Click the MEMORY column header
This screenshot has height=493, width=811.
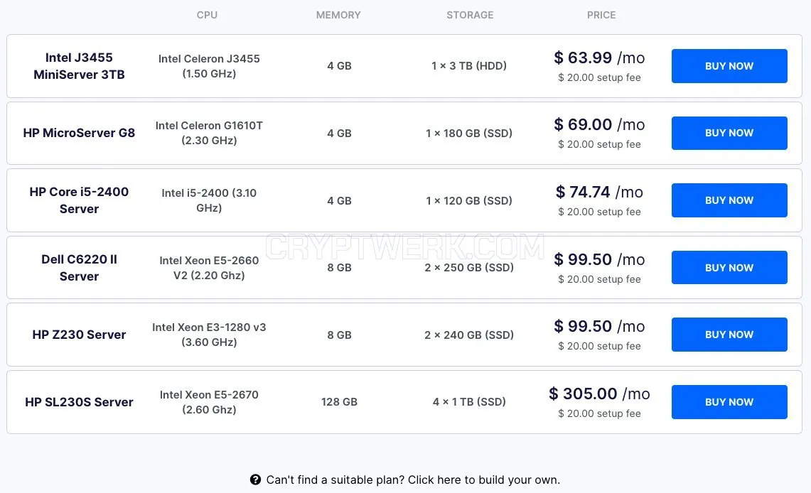338,15
